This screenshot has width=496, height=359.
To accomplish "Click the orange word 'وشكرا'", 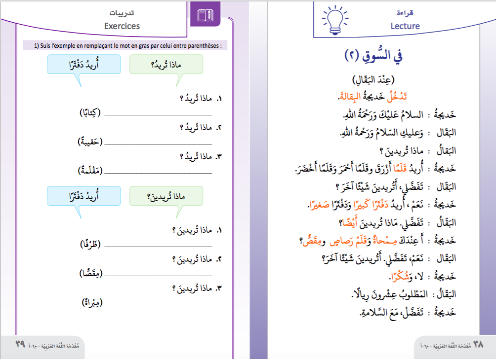I will (x=401, y=277).
